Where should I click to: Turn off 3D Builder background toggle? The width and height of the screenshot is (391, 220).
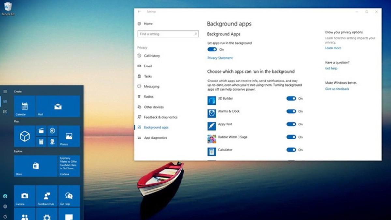[291, 98]
